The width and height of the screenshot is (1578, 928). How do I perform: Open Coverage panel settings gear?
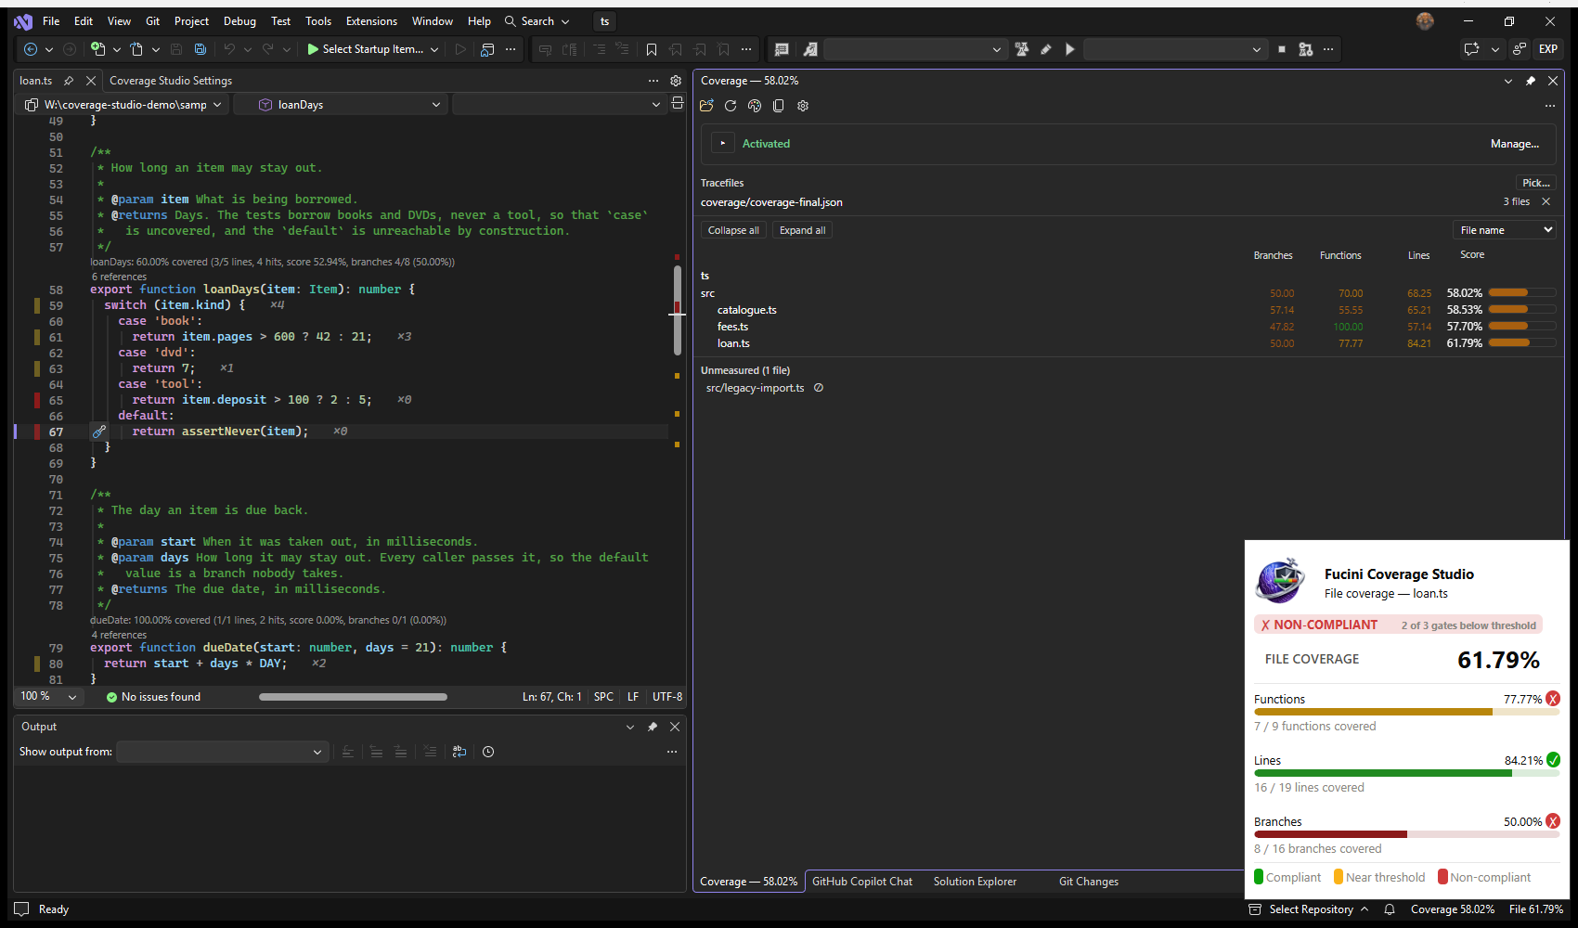(803, 106)
